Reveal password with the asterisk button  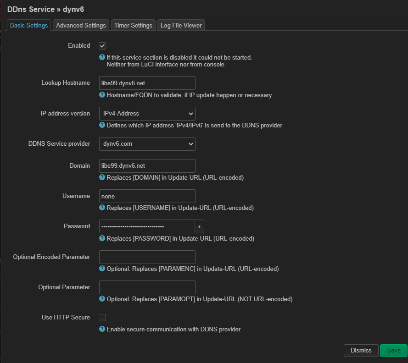coord(199,226)
